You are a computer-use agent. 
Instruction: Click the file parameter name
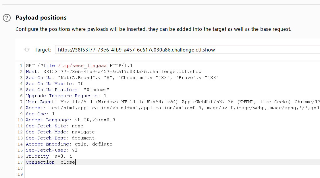click(x=49, y=66)
